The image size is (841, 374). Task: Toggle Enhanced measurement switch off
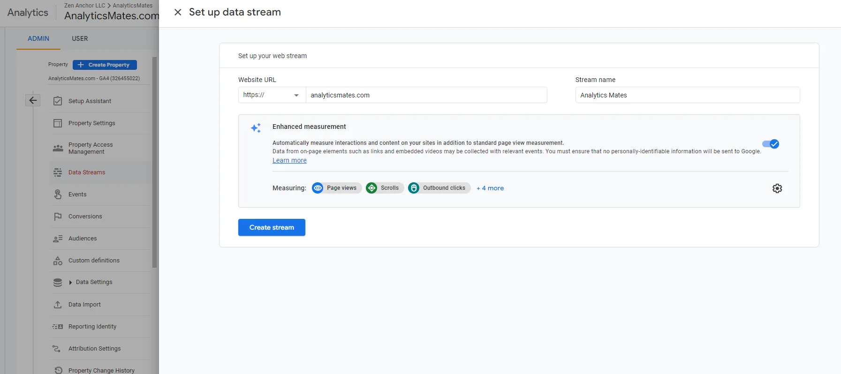[x=771, y=144]
